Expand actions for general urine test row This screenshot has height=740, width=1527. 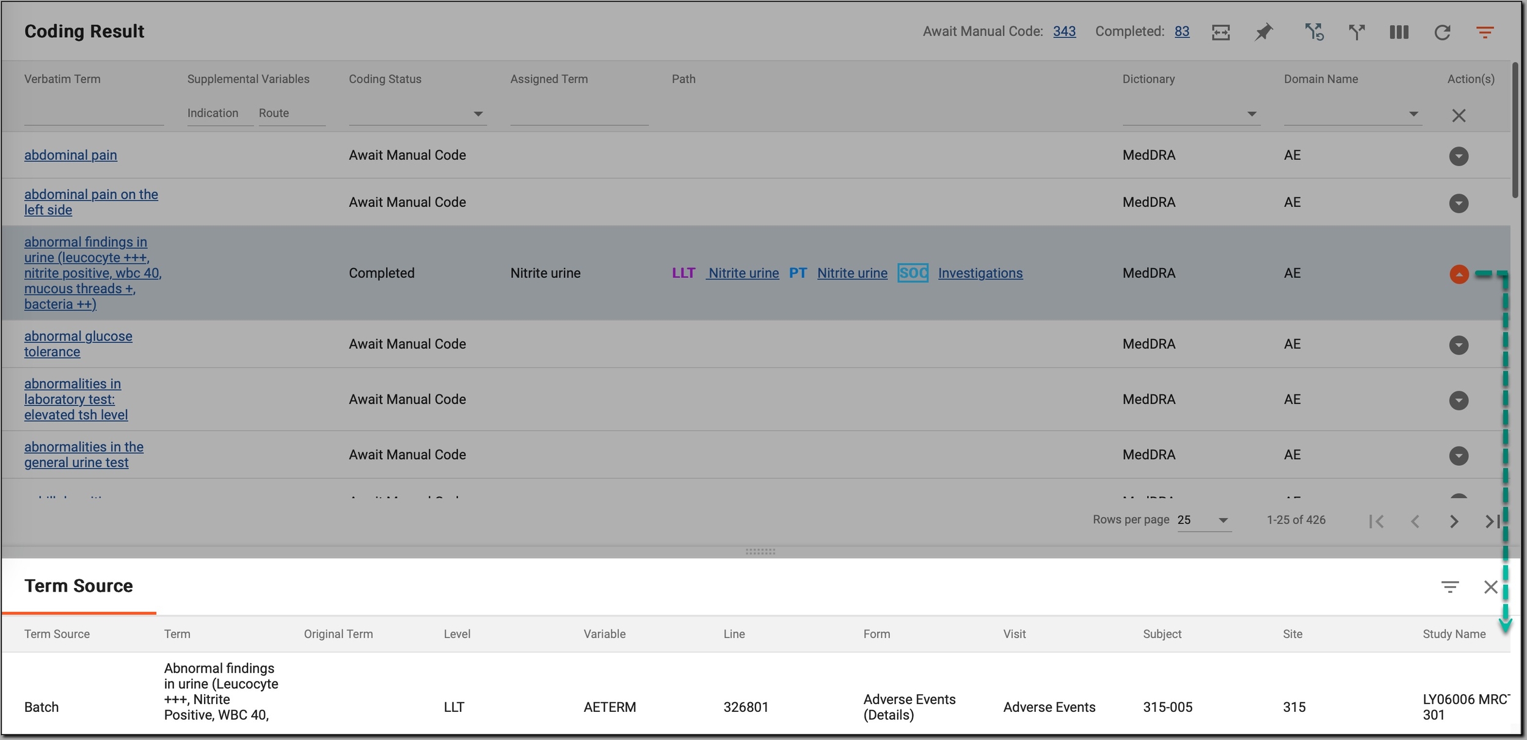(1459, 455)
